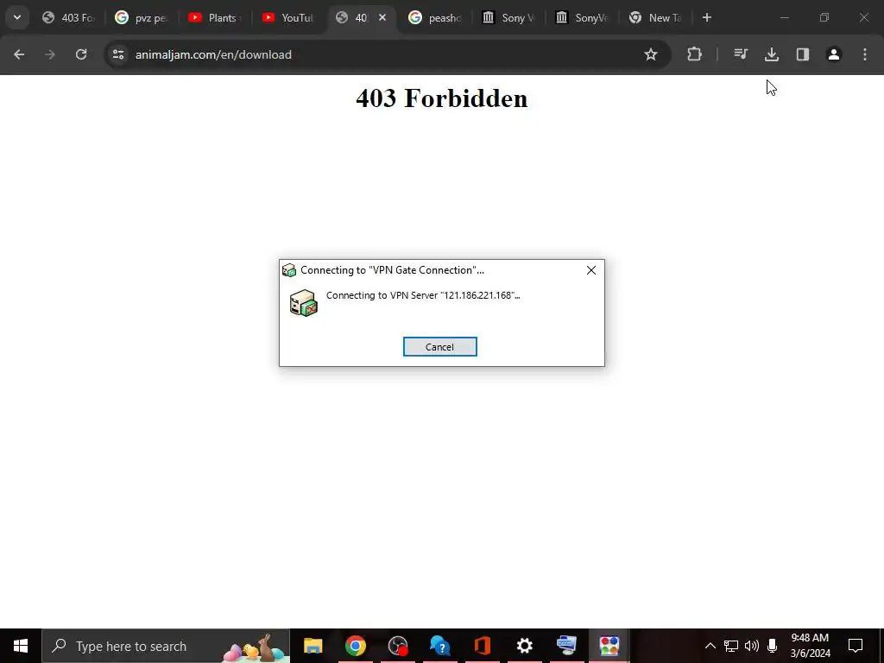884x663 pixels.
Task: Reload the animaljam.com page
Action: pyautogui.click(x=81, y=54)
